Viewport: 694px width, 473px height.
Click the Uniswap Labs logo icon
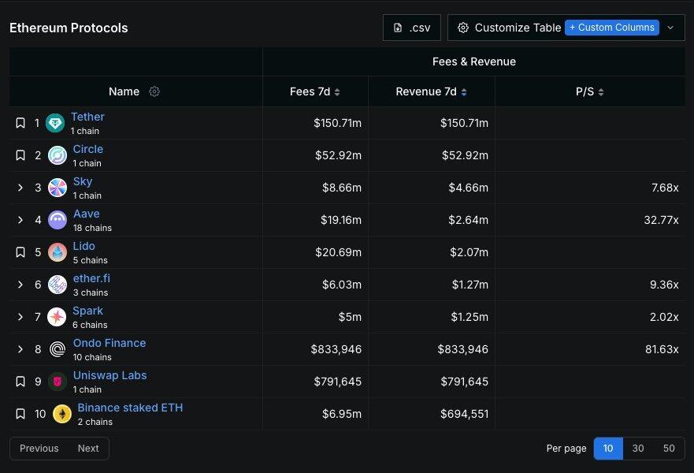58,382
